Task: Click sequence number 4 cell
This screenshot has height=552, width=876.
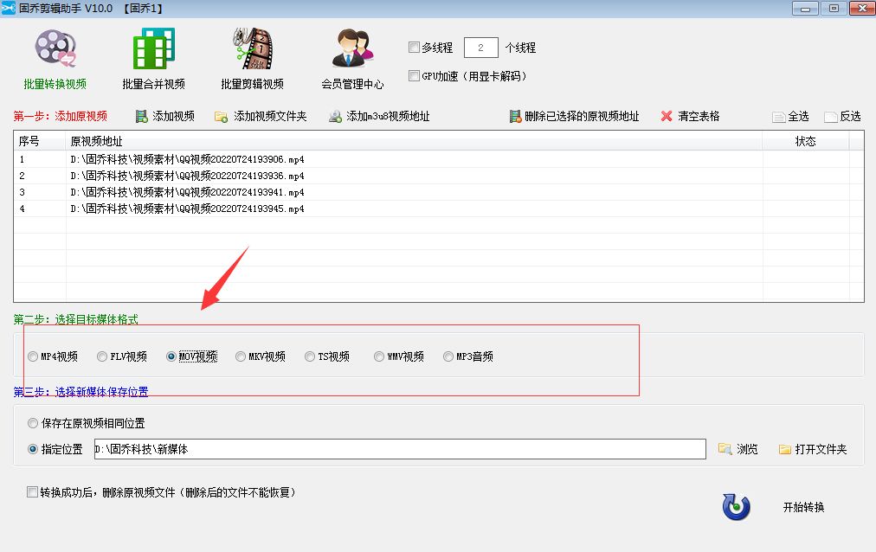Action: (x=40, y=209)
